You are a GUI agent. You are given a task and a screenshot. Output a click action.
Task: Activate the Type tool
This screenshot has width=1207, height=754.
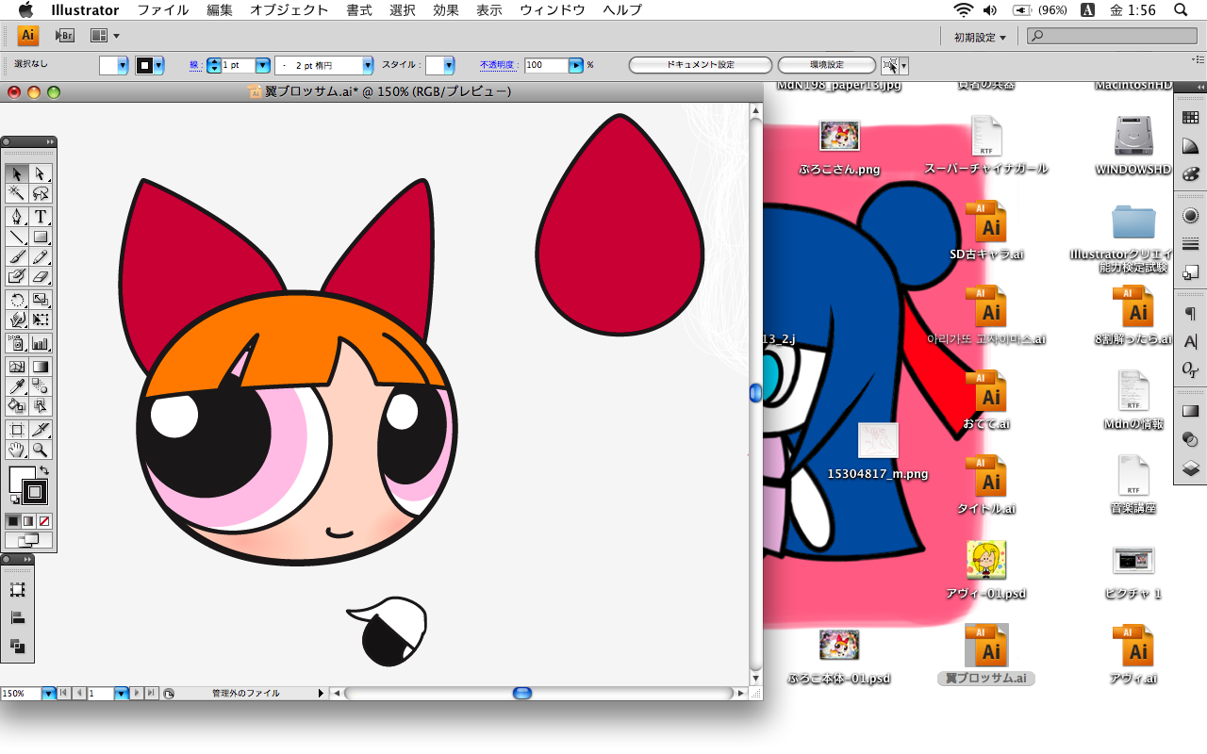pos(41,217)
